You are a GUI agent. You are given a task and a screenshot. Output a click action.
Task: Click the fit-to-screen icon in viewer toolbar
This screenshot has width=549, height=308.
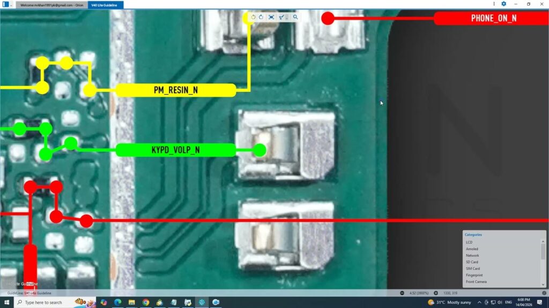[x=271, y=17]
